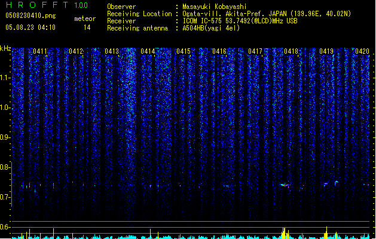
Task: Click the 'meteor' label above the count
Action: point(85,19)
